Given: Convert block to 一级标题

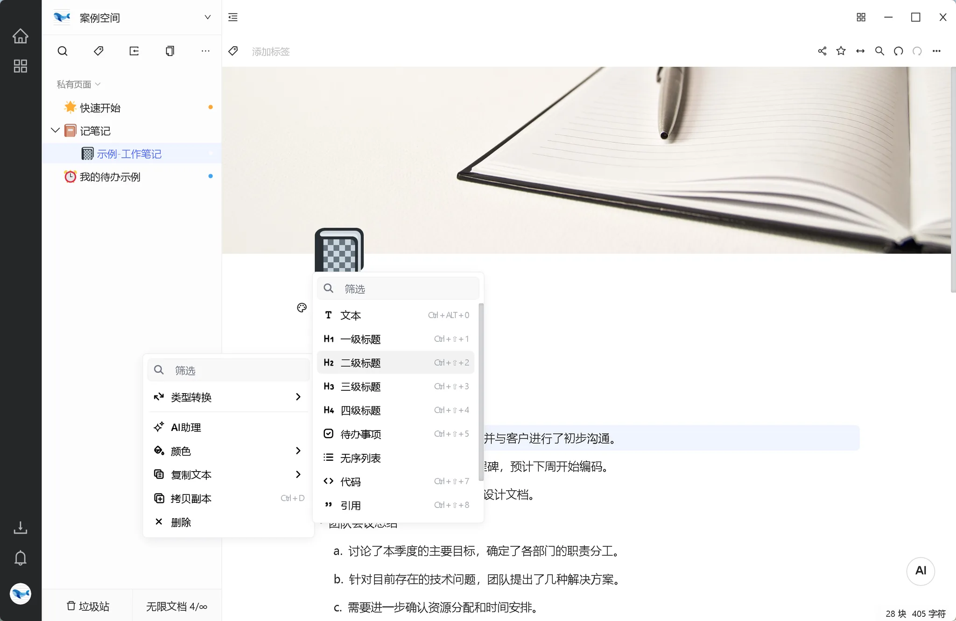Looking at the screenshot, I should pos(396,339).
